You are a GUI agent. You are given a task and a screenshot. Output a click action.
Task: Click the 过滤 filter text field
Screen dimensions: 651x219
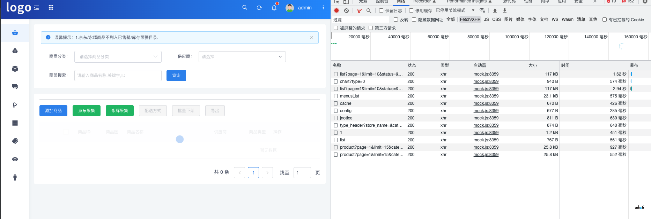[361, 19]
